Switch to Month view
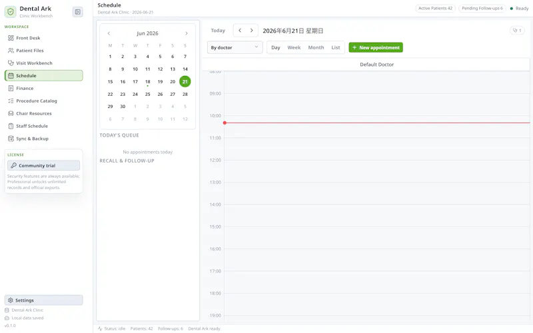533x333 pixels. pyautogui.click(x=316, y=47)
